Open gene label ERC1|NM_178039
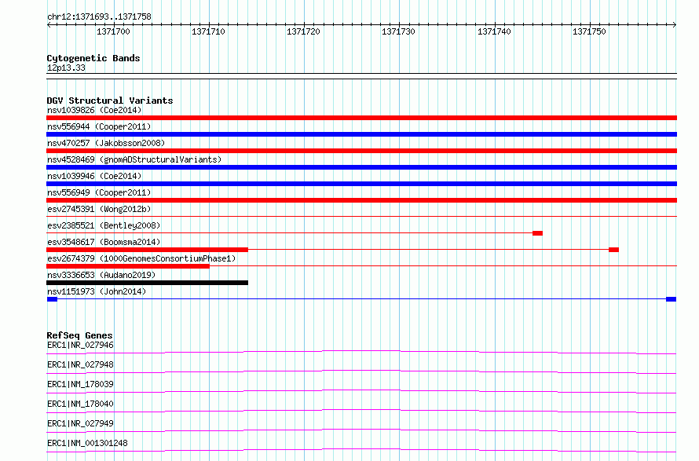The width and height of the screenshot is (699, 461). pyautogui.click(x=80, y=384)
